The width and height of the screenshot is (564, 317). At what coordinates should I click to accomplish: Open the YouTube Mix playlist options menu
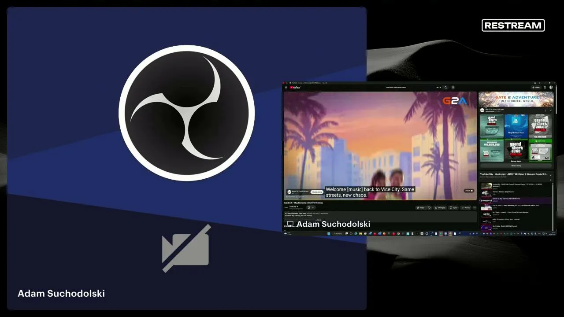click(x=550, y=180)
